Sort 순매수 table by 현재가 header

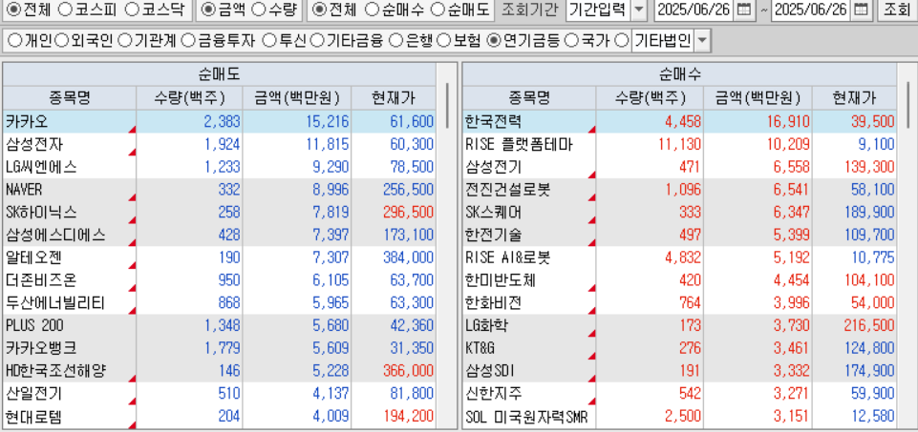coord(855,97)
